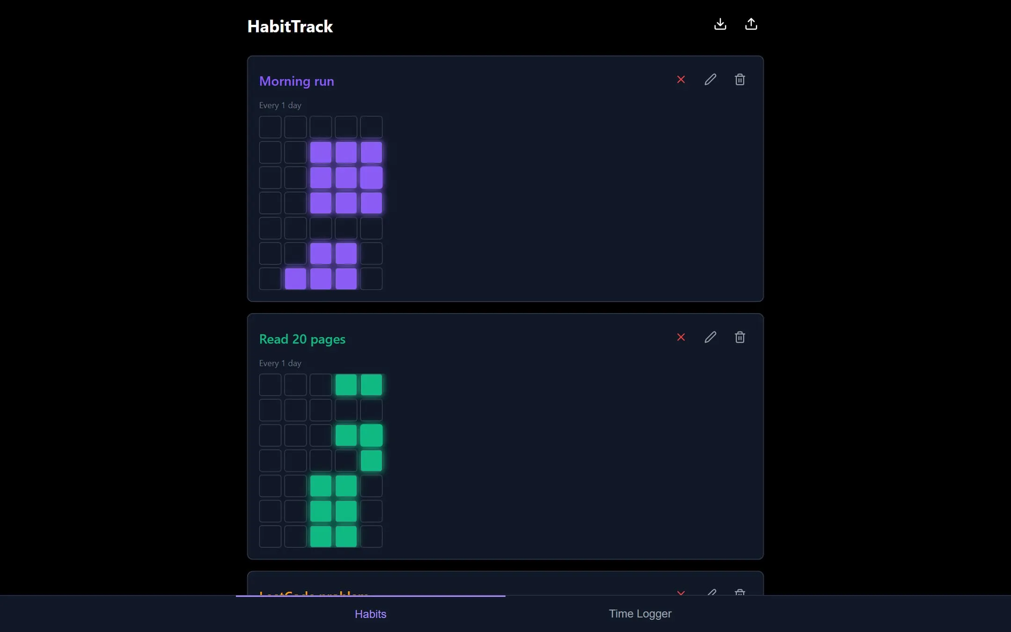Click red X on Morning run card

pos(681,80)
